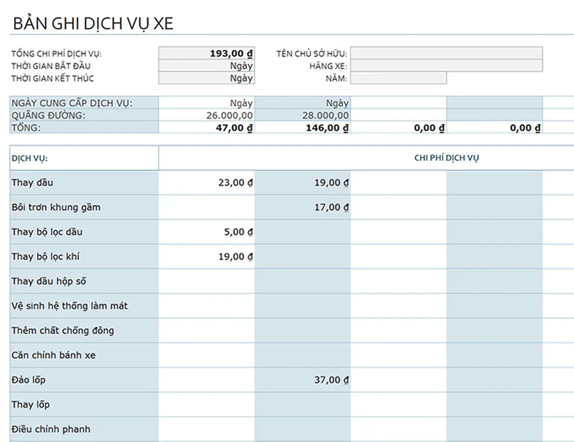Click the owner name field (TÊN CHỦ SỞ HỮU)
The image size is (574, 442).
tap(446, 54)
